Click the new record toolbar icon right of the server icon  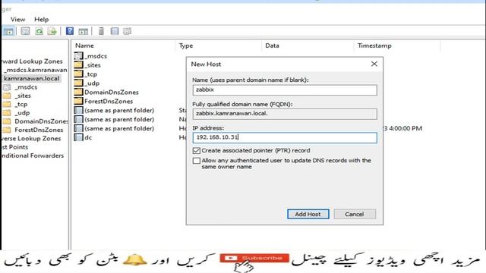pos(115,31)
